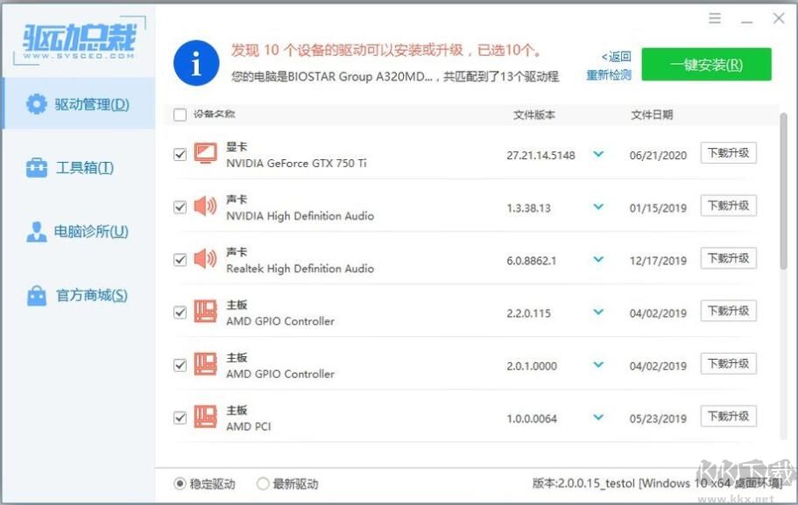
Task: Click the 设备名称 column header
Action: [x=215, y=114]
